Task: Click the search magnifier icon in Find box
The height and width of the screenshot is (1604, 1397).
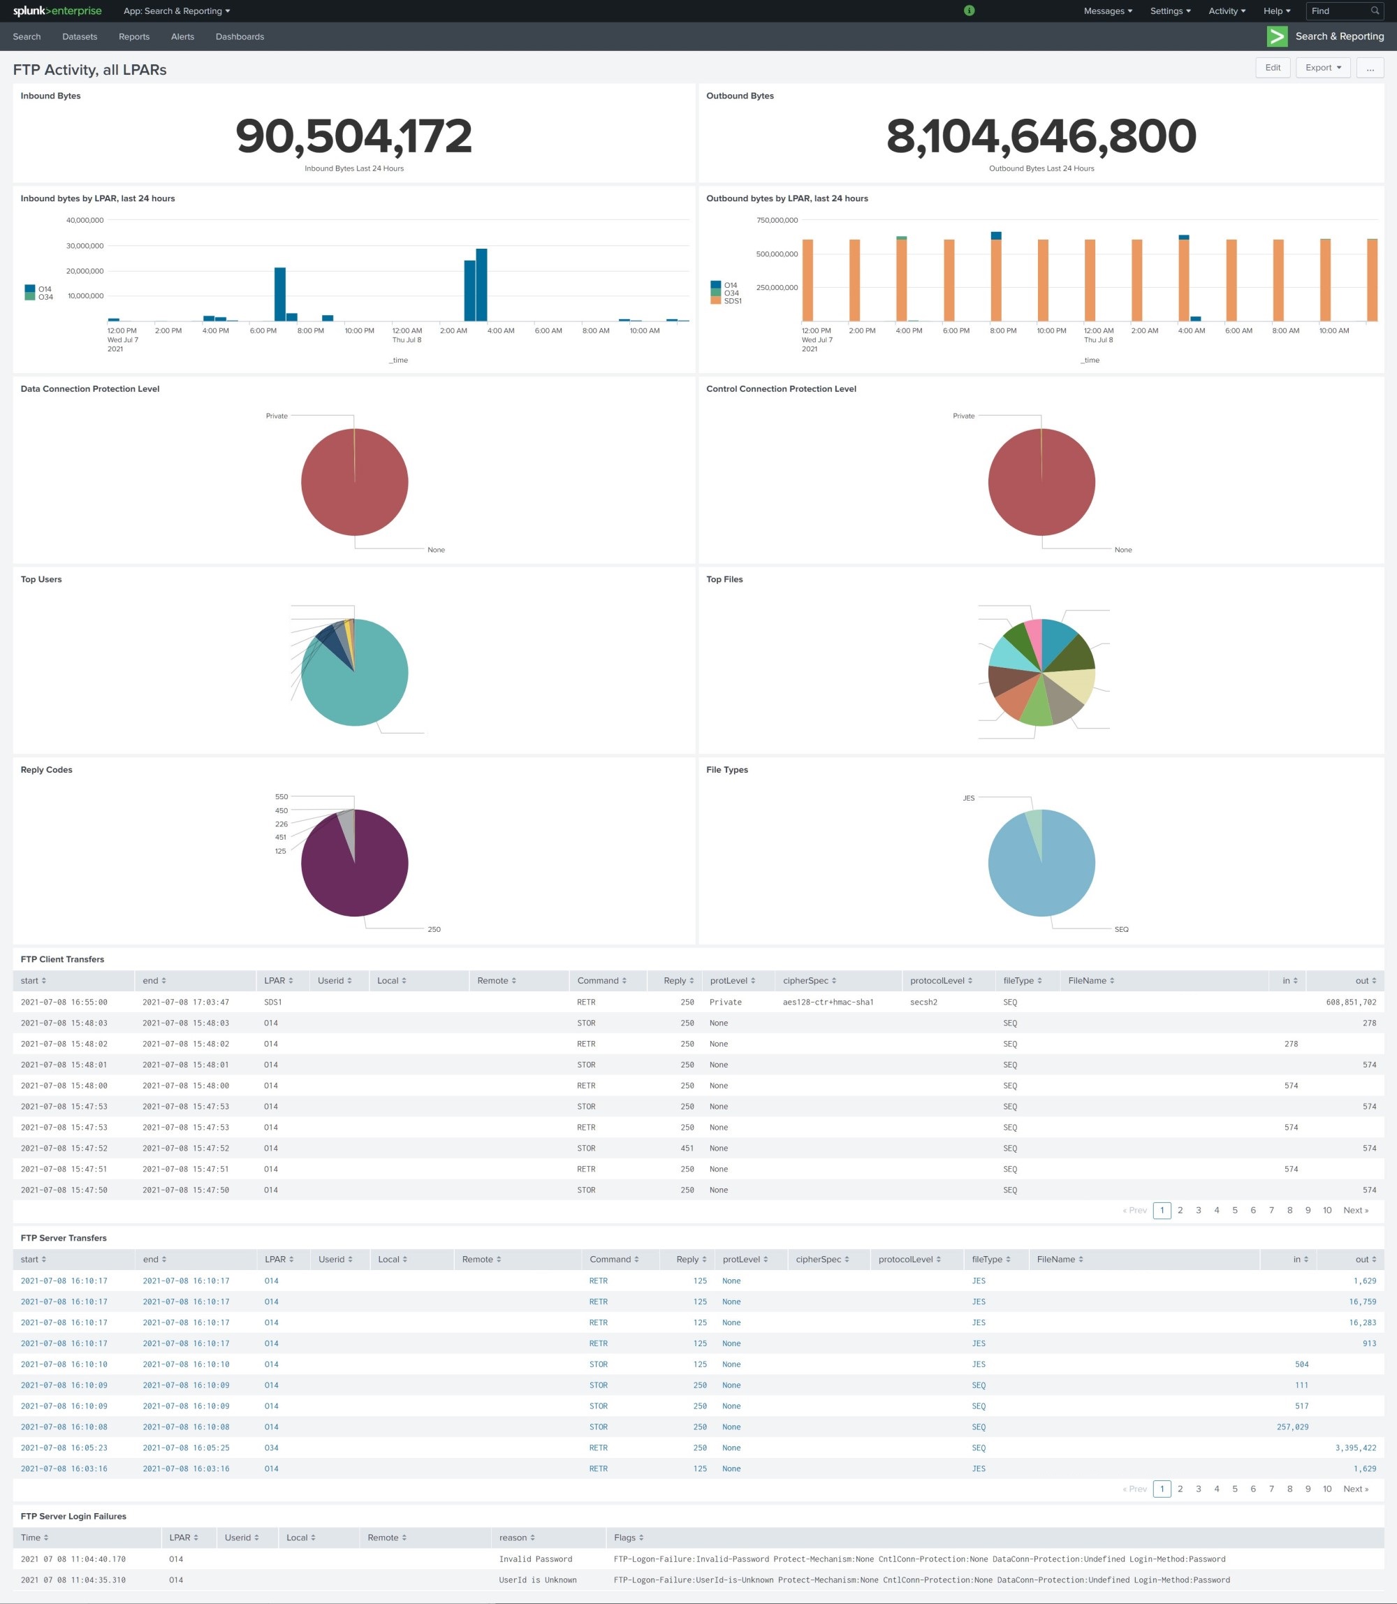Action: pyautogui.click(x=1375, y=11)
